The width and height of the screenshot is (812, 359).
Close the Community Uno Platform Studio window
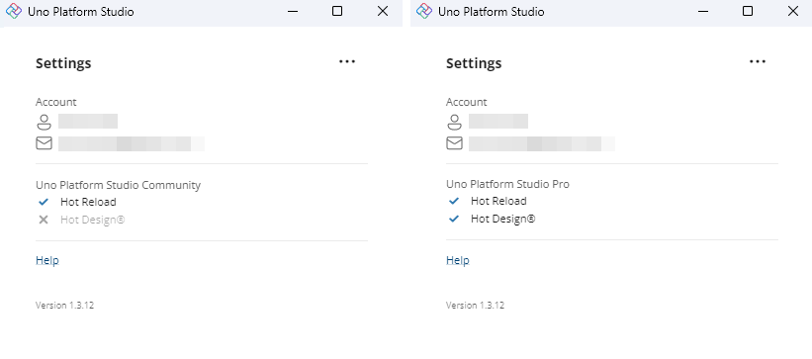pyautogui.click(x=383, y=11)
